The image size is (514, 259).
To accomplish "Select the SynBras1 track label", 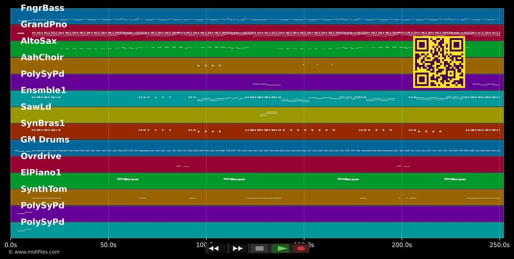I will (43, 123).
